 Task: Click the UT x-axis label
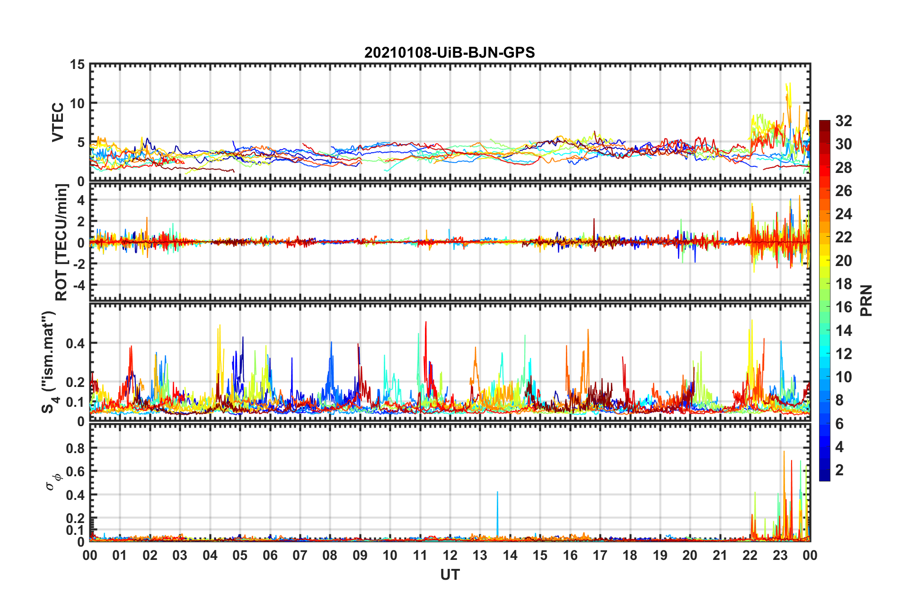tap(450, 575)
